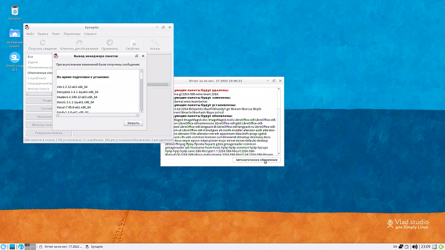The image size is (445, 250).
Task: Open the Параметры menu in Synaptic
Action: [72, 34]
